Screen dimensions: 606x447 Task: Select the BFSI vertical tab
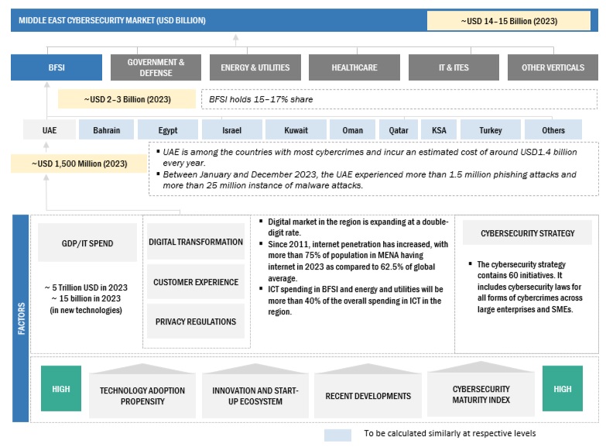56,67
